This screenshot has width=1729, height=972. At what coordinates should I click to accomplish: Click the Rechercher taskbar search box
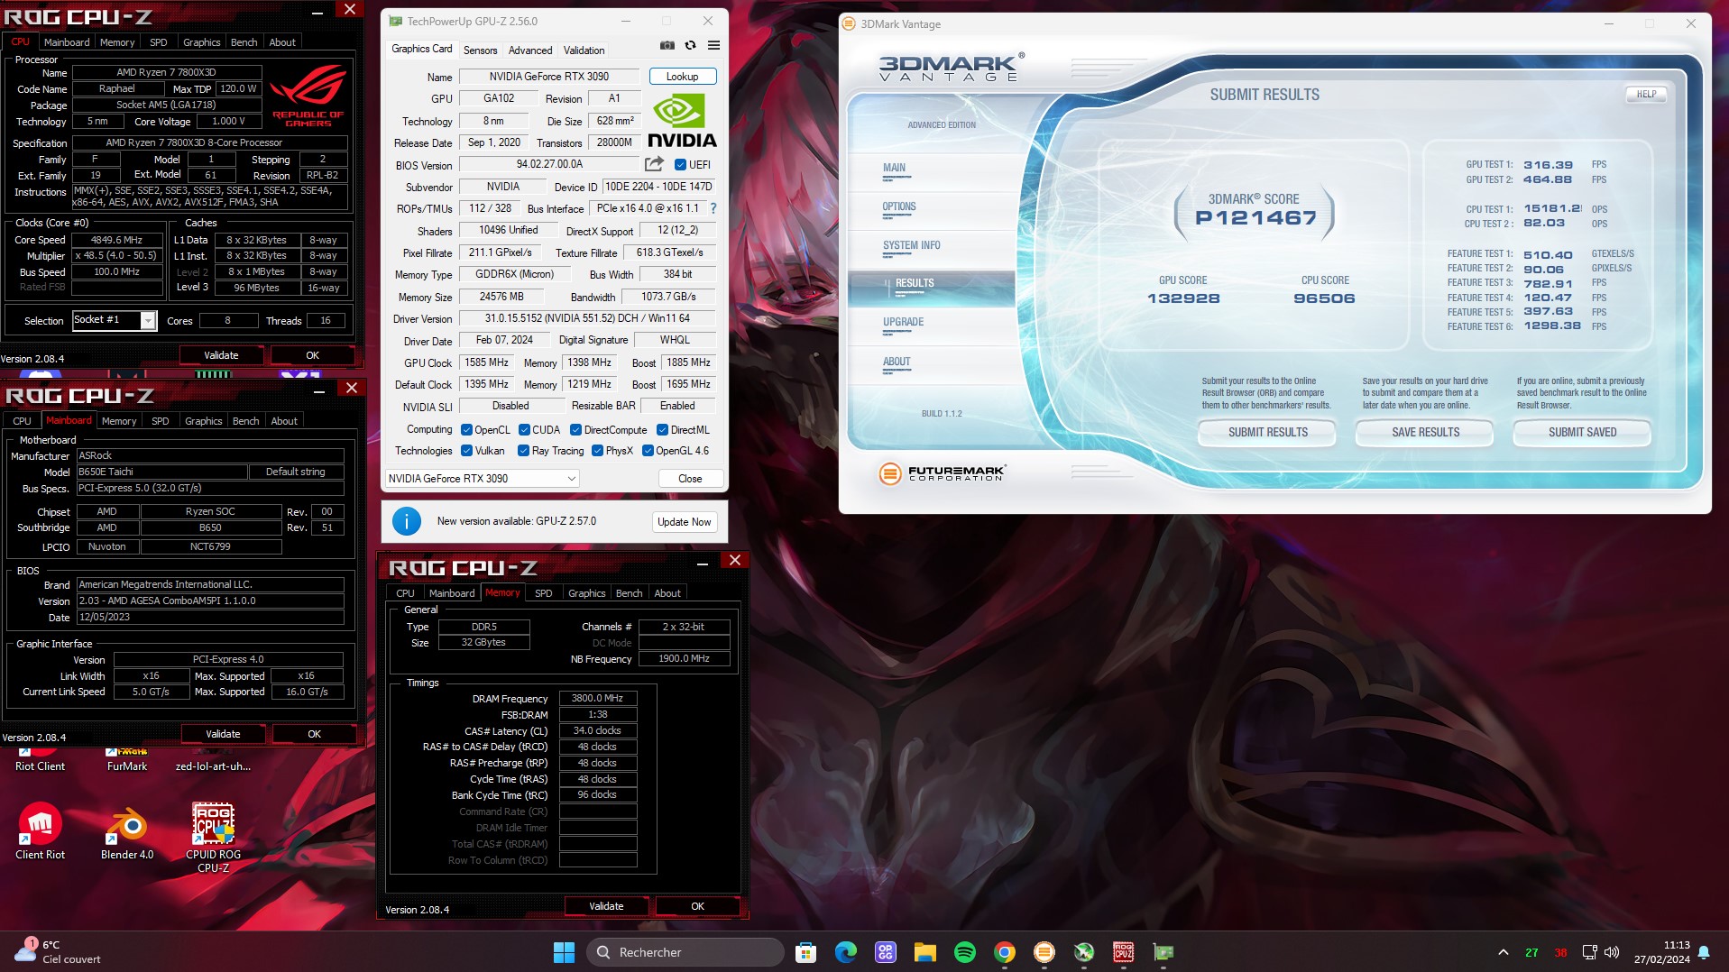[x=685, y=952]
